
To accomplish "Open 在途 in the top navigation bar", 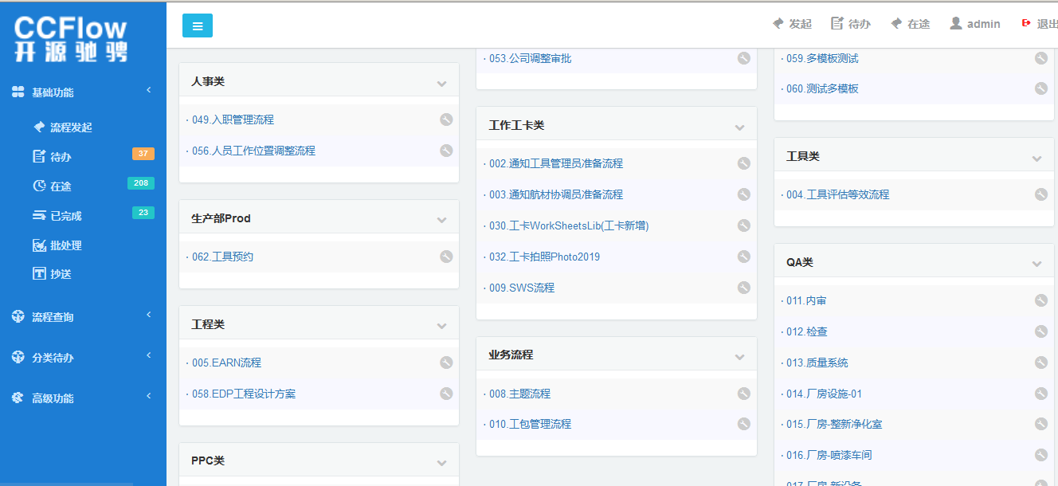I will [x=910, y=24].
